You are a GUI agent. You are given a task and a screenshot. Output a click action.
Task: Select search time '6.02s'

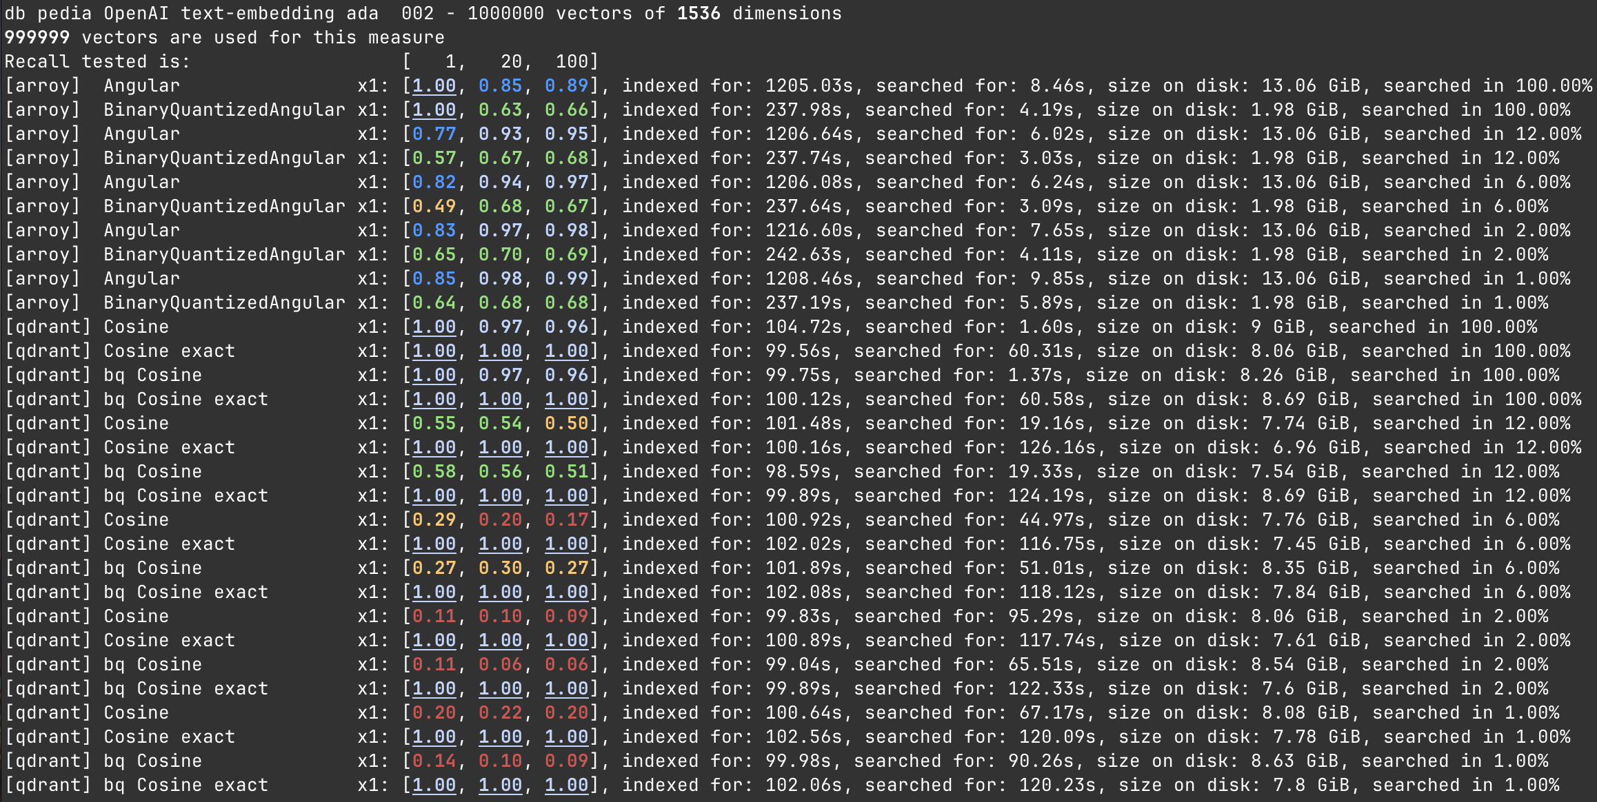pos(1058,134)
